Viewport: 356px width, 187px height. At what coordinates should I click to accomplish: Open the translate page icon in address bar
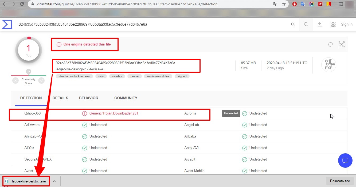[x=275, y=4]
